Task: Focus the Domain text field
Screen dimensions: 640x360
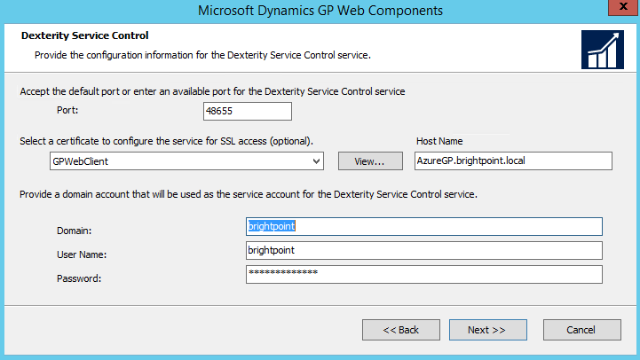Action: (424, 227)
